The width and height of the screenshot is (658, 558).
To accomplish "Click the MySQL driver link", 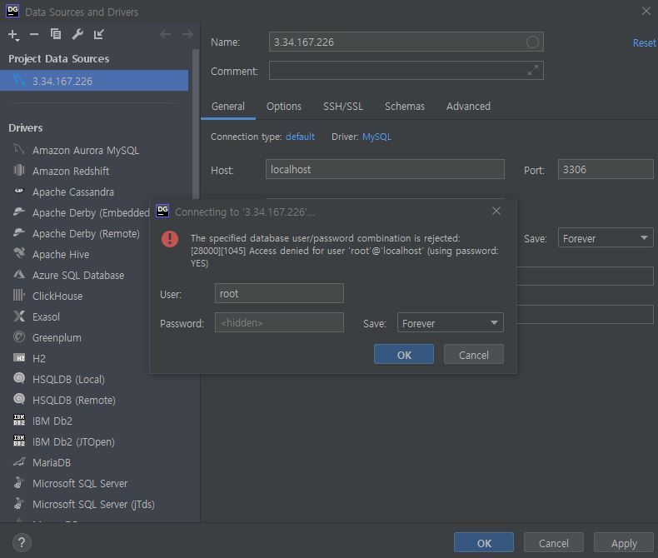I will pyautogui.click(x=376, y=137).
